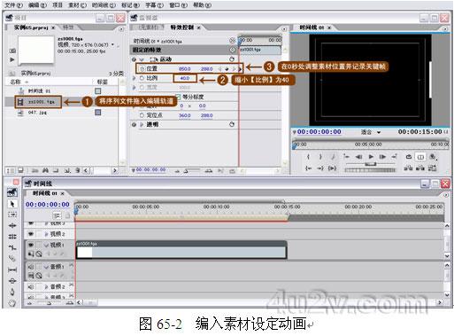
Task: Toggle uniform scale checkbox
Action: pos(178,97)
